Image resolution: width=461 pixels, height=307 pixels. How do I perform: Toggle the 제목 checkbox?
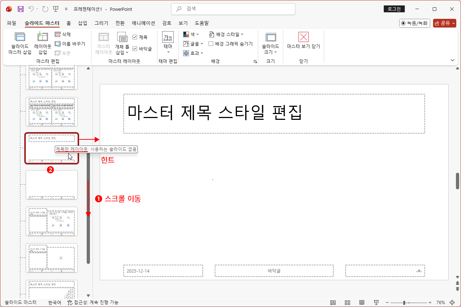pos(135,37)
